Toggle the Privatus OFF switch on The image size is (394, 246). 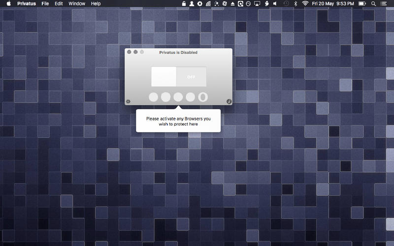tap(179, 77)
